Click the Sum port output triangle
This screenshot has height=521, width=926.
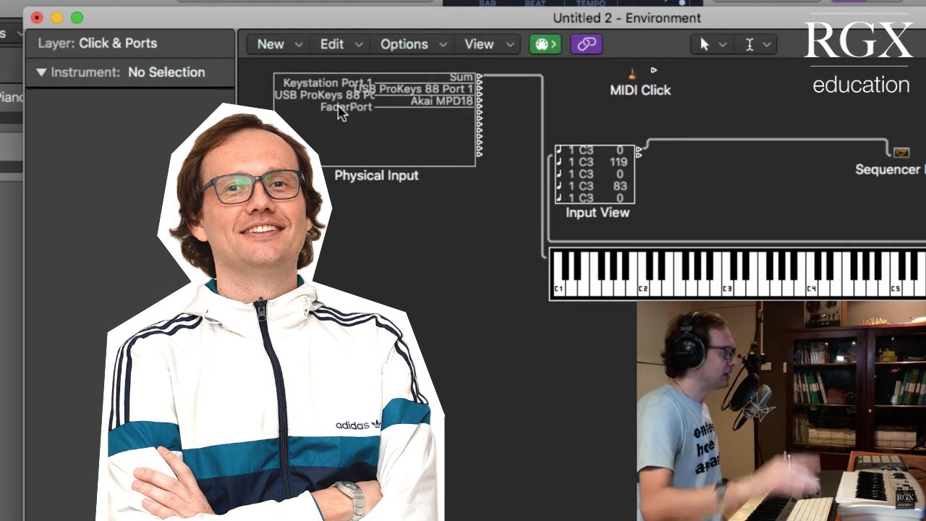point(480,77)
